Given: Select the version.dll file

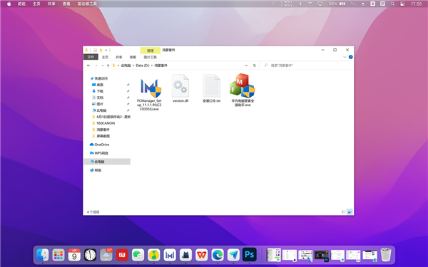Looking at the screenshot, I should pyautogui.click(x=180, y=88).
